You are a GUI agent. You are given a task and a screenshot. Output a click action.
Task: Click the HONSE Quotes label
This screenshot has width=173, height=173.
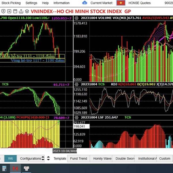140,3
